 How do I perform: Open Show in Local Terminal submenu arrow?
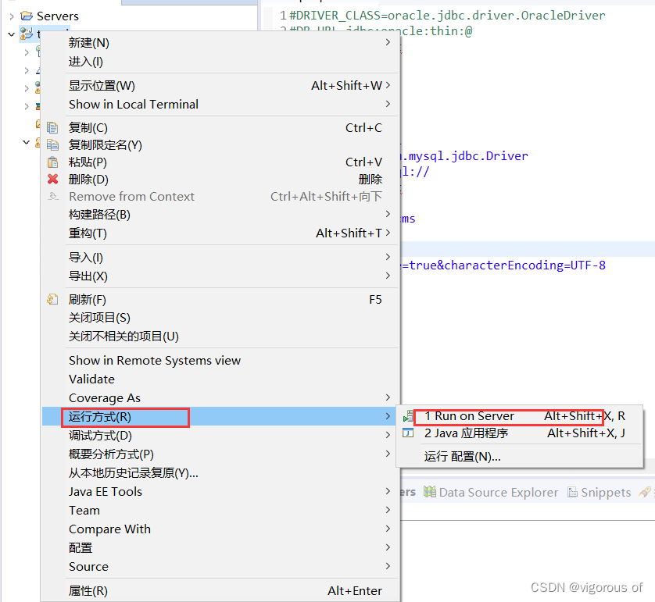[388, 104]
